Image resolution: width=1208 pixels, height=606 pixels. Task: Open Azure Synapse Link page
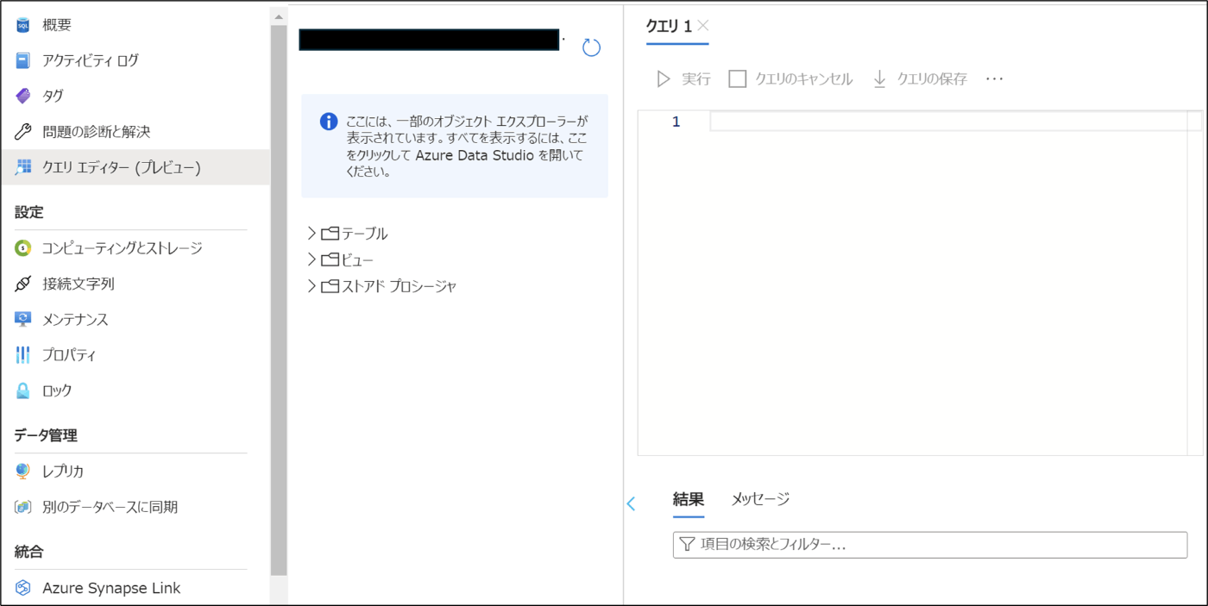pos(111,588)
